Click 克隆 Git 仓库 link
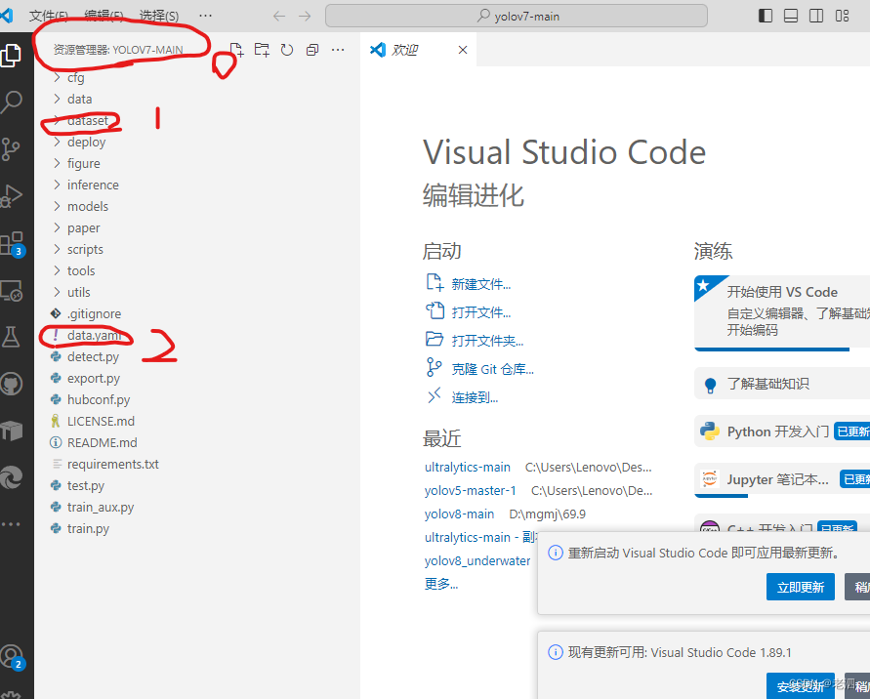The height and width of the screenshot is (699, 870). [480, 368]
